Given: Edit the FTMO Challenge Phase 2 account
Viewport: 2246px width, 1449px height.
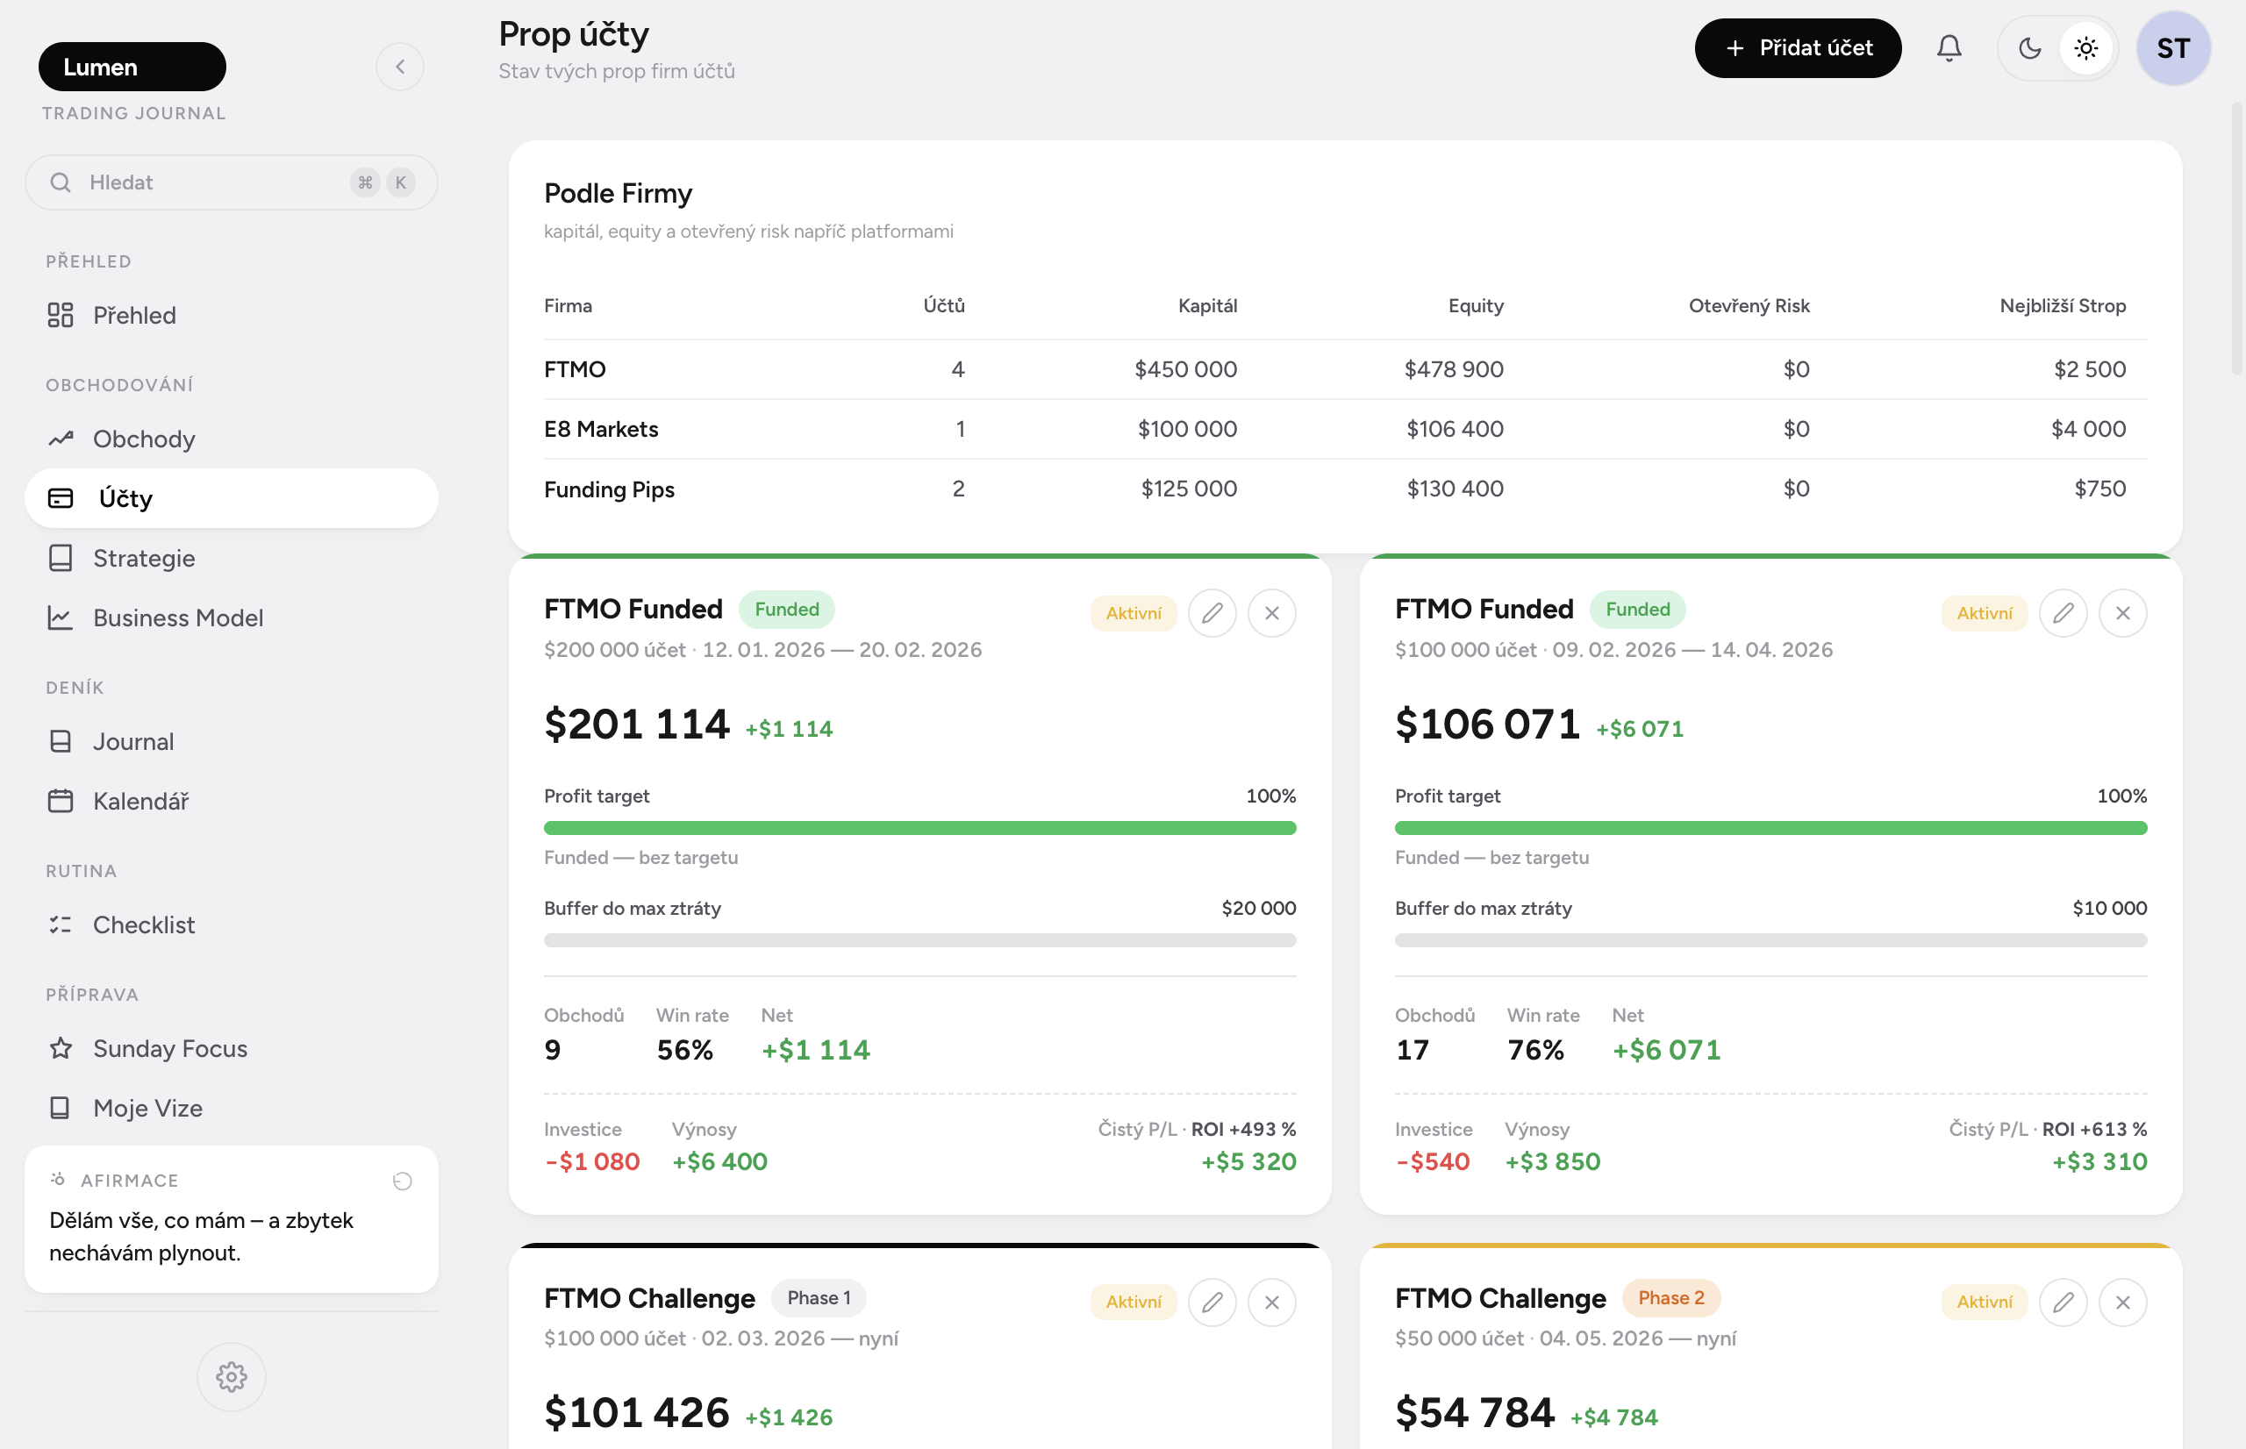Looking at the screenshot, I should [x=2063, y=1303].
